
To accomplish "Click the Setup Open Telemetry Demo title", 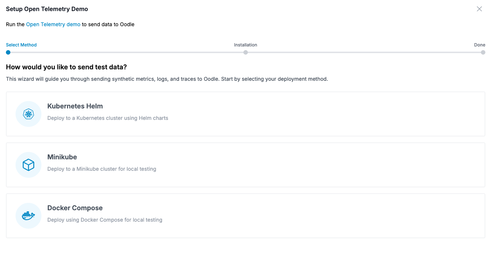I will click(47, 9).
